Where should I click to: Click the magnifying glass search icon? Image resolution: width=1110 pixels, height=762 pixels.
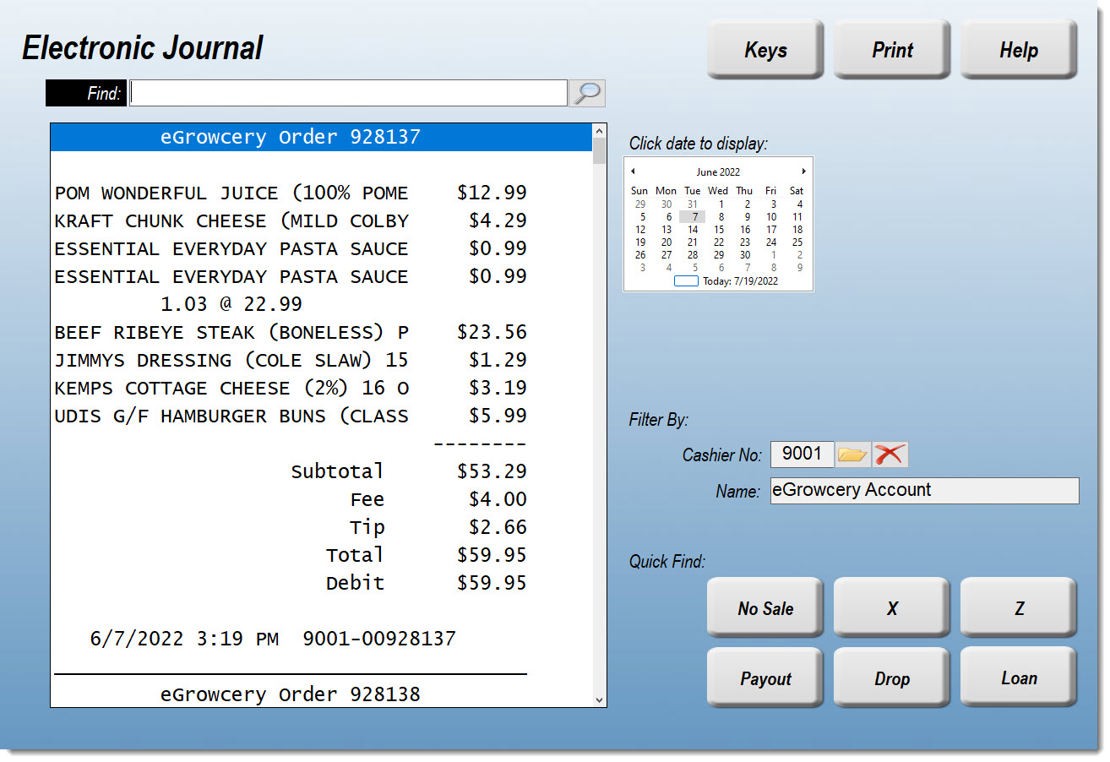coord(587,93)
